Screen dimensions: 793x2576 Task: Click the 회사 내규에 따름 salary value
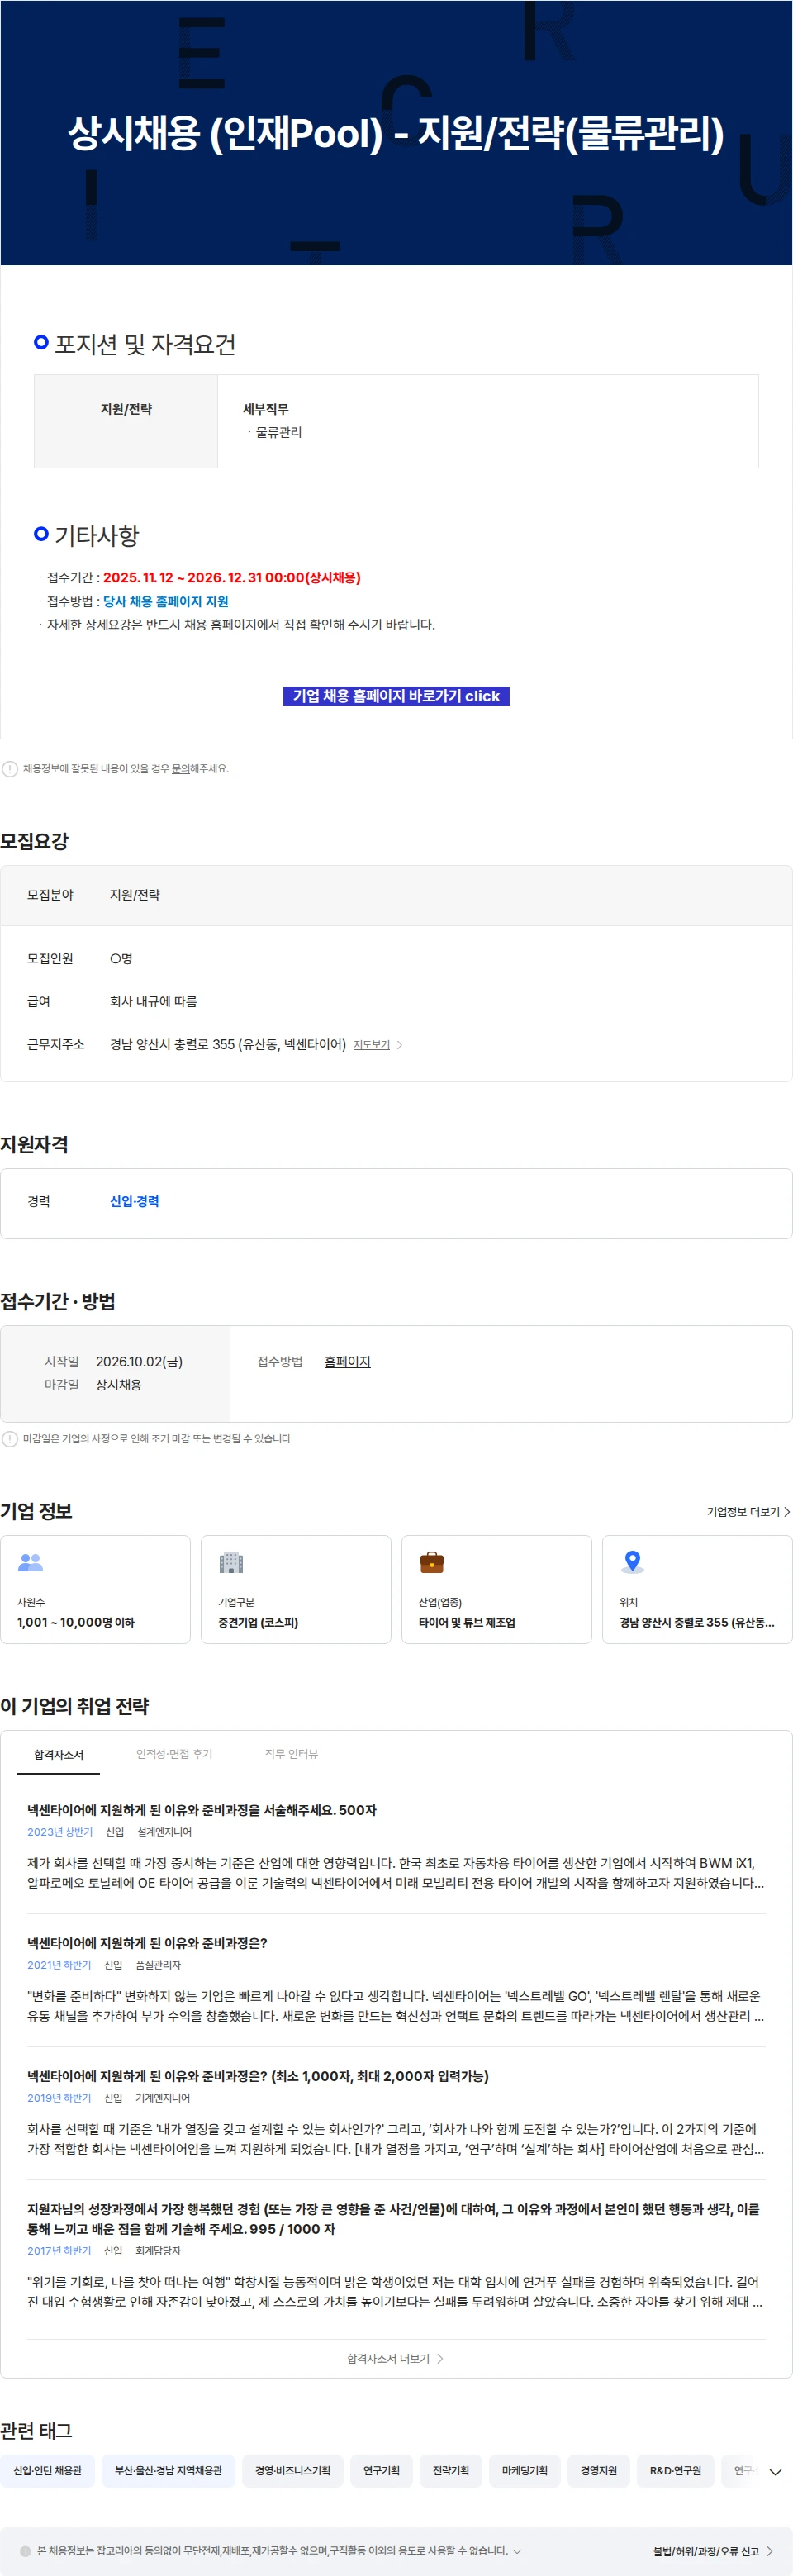153,1001
